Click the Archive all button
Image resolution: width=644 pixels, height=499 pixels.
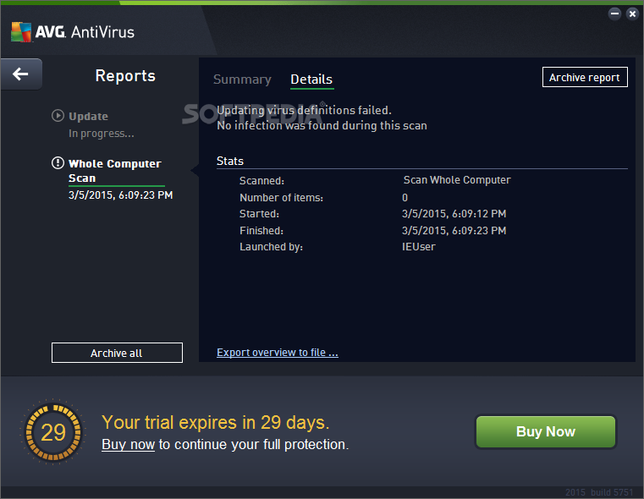117,353
